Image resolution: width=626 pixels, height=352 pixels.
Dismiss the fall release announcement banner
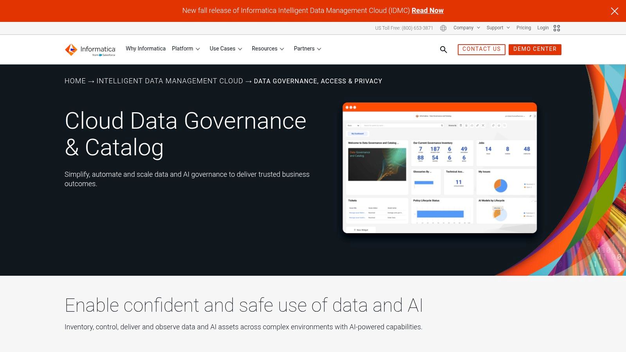click(x=615, y=11)
